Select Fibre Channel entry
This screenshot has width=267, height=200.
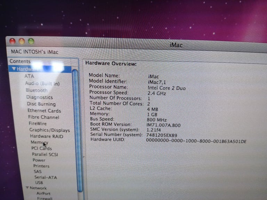pos(43,117)
